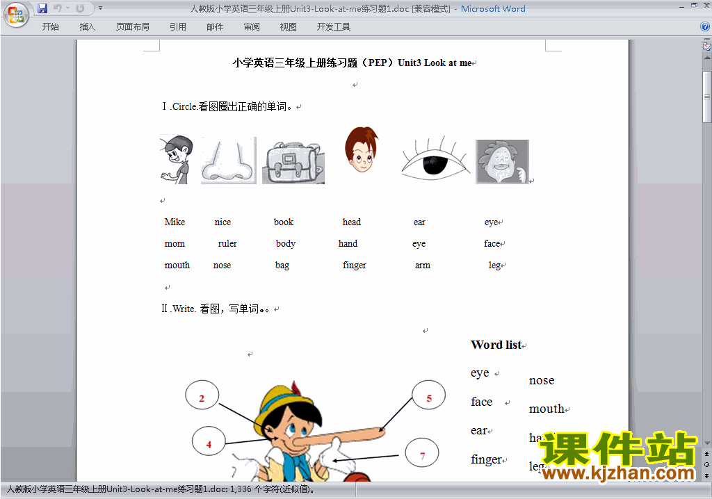Click the word 'arm'
Viewport: 712px width, 499px height.
point(422,265)
